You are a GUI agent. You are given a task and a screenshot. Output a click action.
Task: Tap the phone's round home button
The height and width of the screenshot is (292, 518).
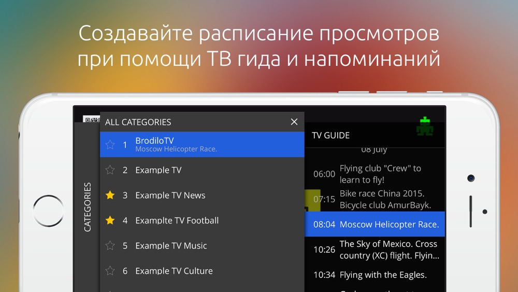tap(48, 211)
